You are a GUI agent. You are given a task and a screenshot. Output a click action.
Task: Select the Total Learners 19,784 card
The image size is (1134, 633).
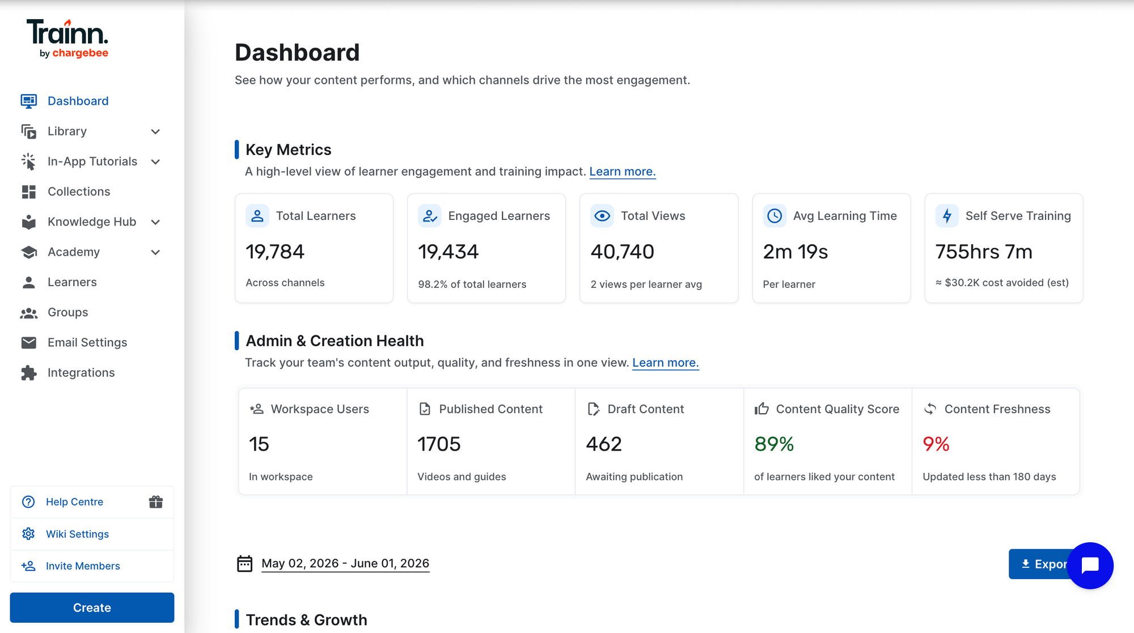pos(314,248)
